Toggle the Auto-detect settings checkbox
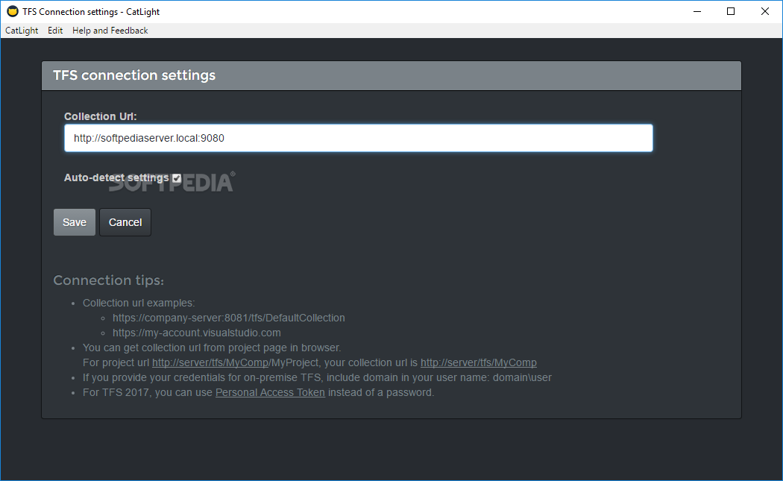 click(x=177, y=177)
